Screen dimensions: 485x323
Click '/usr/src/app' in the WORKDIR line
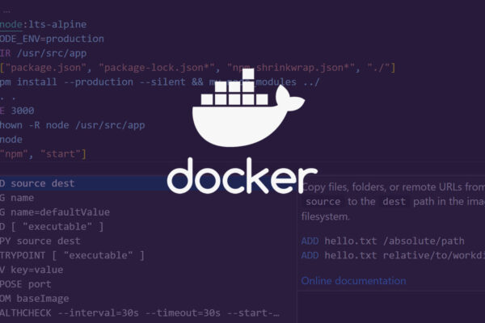(x=52, y=53)
